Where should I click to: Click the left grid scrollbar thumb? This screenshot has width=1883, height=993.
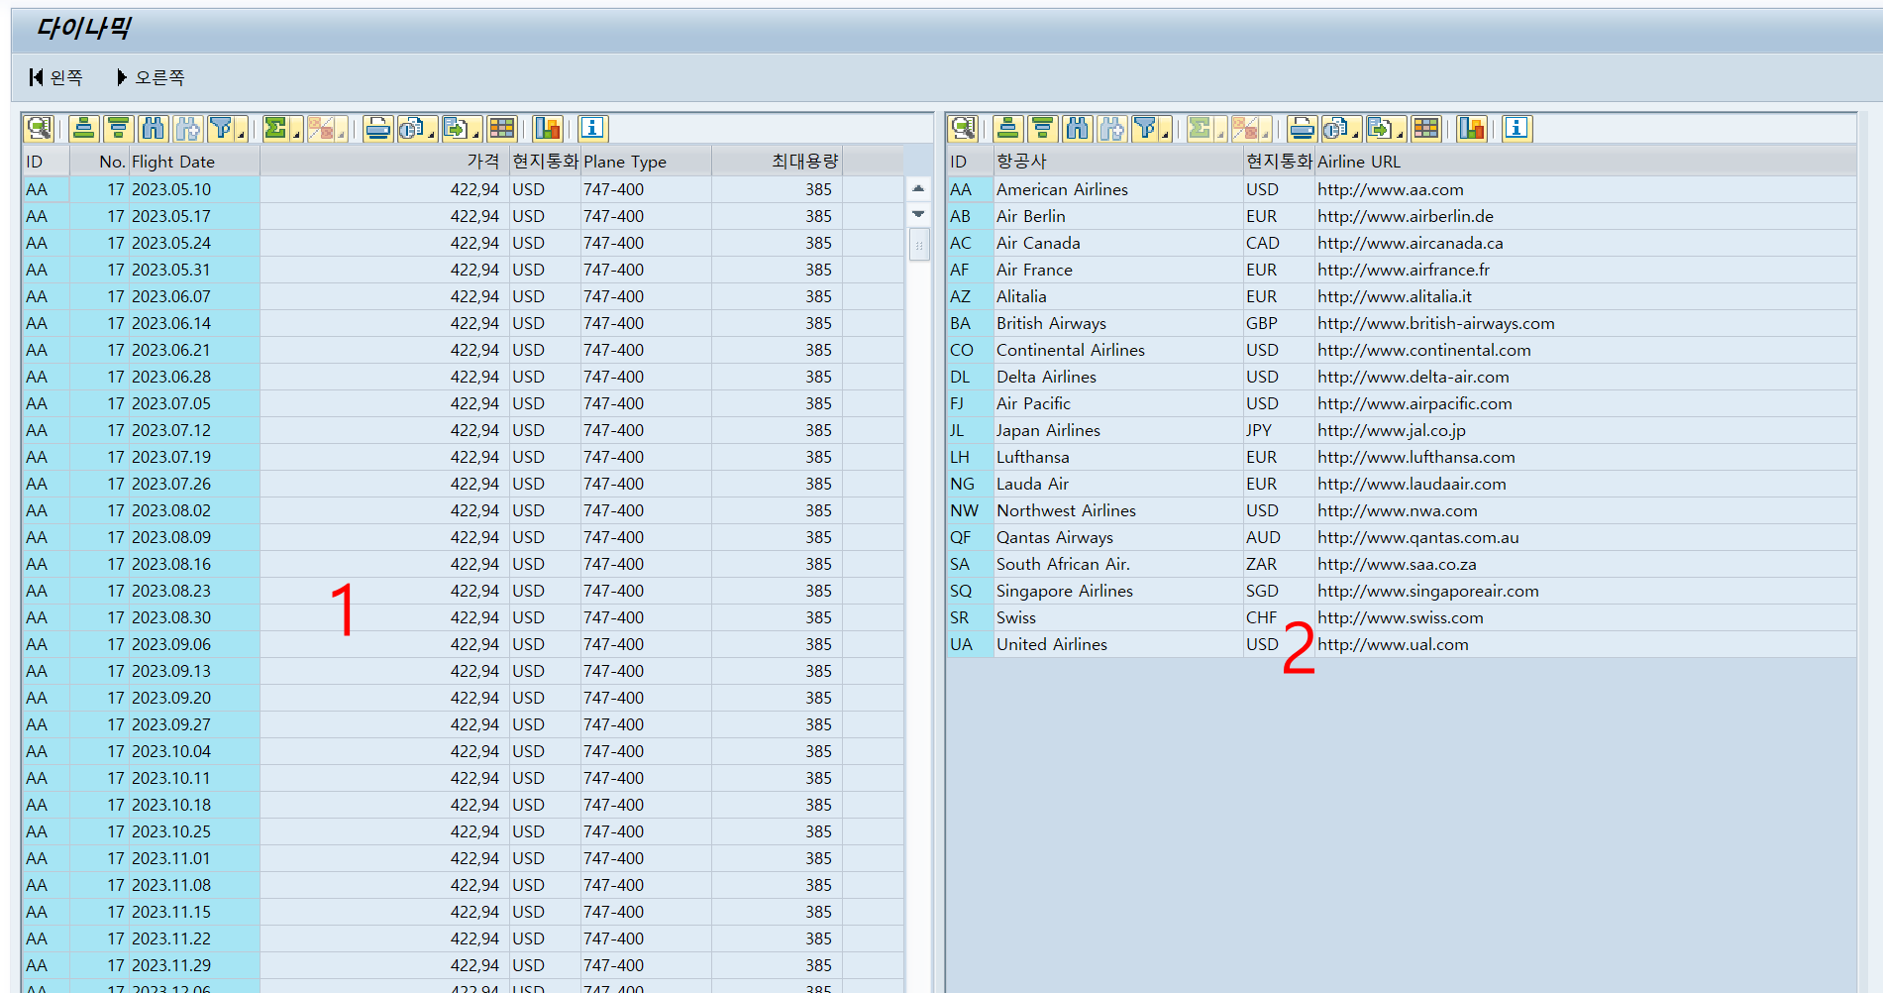919,244
